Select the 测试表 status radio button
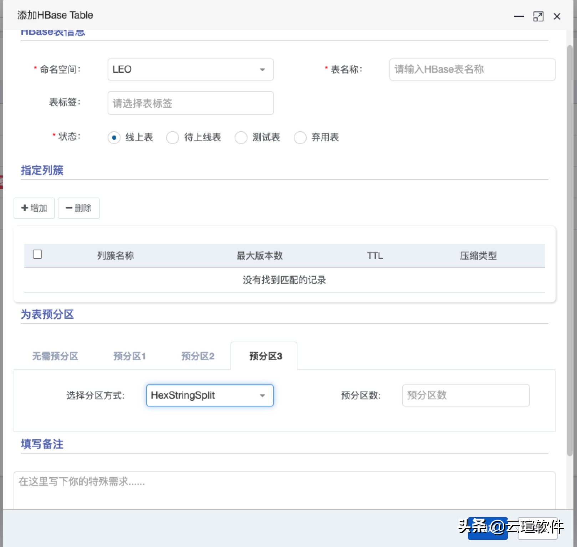Image resolution: width=577 pixels, height=547 pixels. (241, 138)
